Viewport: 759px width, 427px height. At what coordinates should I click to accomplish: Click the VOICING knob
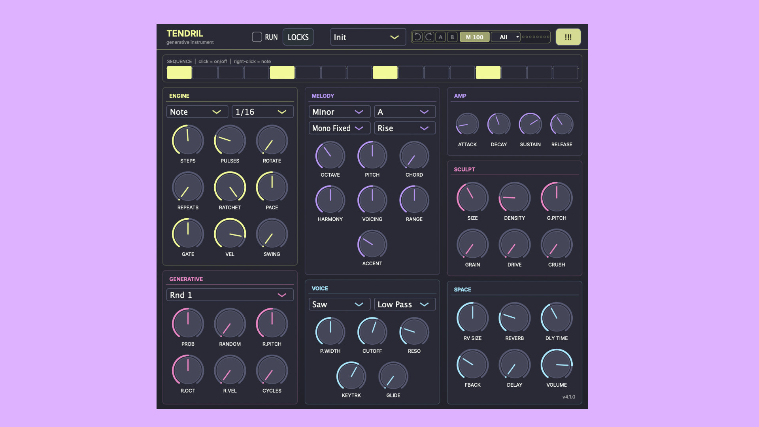click(372, 200)
